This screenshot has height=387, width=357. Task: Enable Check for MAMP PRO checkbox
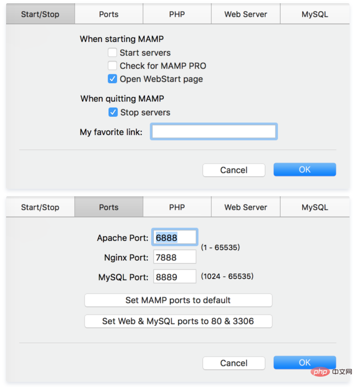tap(112, 65)
